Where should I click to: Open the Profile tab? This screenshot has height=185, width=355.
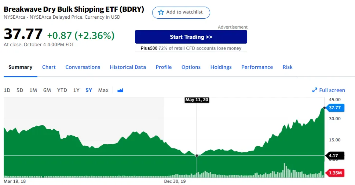click(x=164, y=67)
